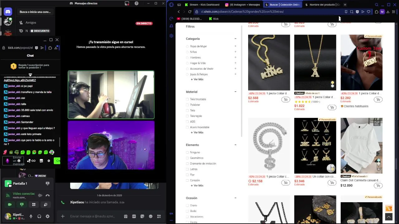Viewport: 399px width, 224px height.
Task: Check the Diario occasion filter
Action: [x=187, y=205]
